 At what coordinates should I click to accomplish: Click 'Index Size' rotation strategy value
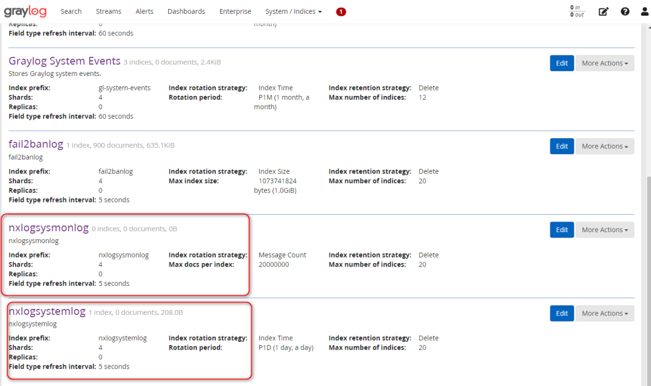pyautogui.click(x=274, y=172)
